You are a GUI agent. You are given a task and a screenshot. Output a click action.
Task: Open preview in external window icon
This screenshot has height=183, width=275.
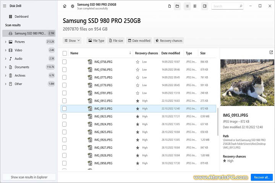click(x=271, y=52)
